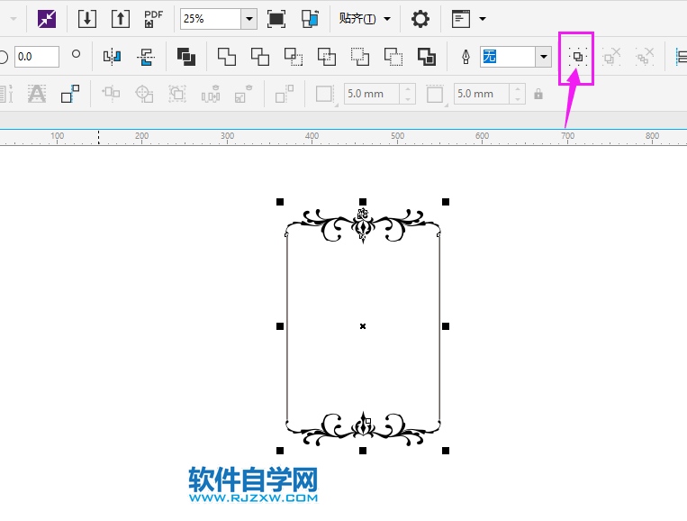Click the letter A text icon

pos(37,94)
